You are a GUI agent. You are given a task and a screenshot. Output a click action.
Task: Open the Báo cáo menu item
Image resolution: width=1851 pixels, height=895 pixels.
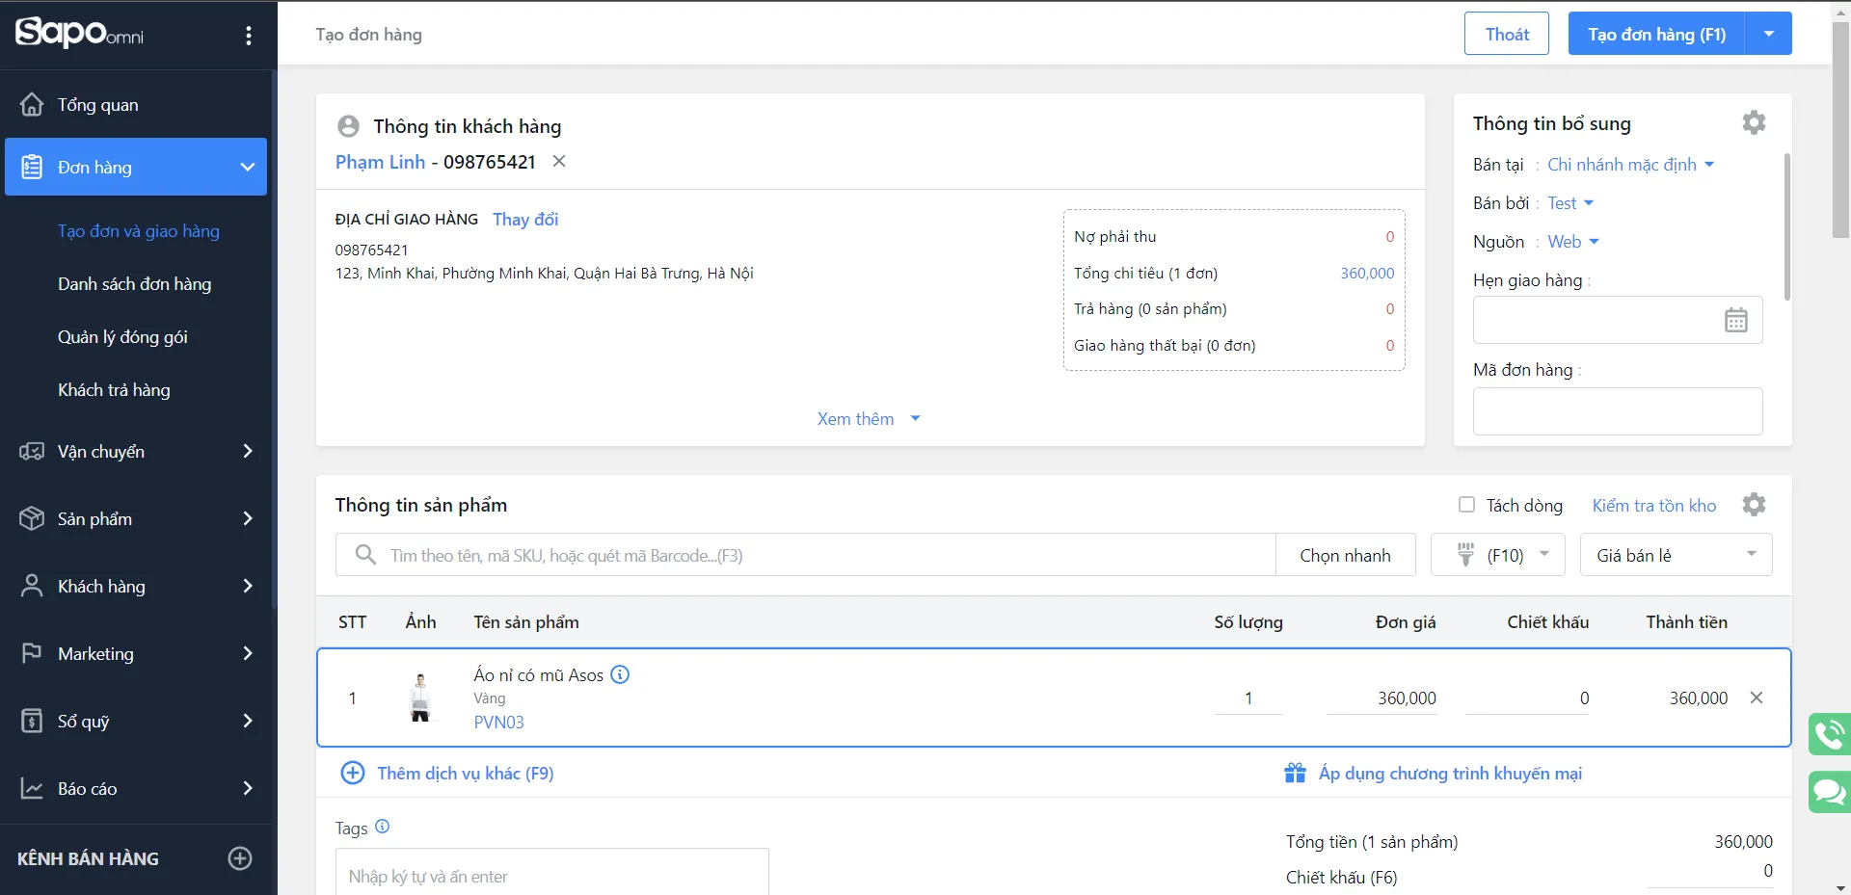(x=136, y=788)
